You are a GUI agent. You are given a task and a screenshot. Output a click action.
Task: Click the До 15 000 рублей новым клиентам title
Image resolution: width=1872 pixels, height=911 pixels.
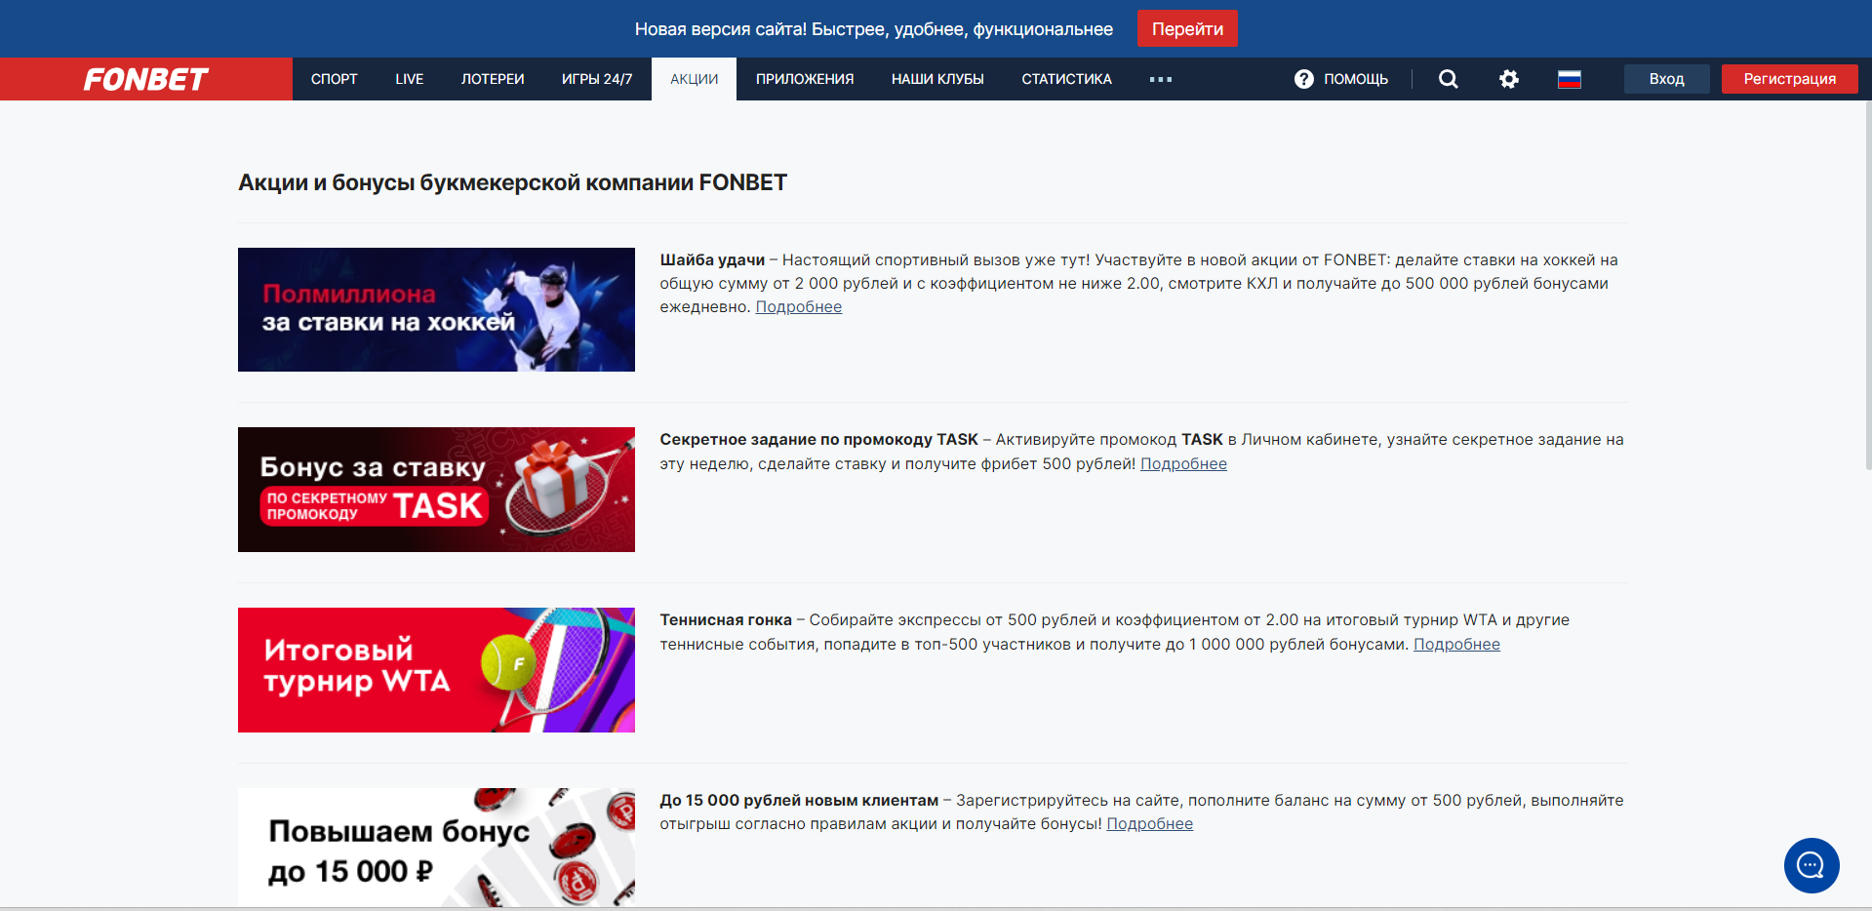[x=799, y=801]
